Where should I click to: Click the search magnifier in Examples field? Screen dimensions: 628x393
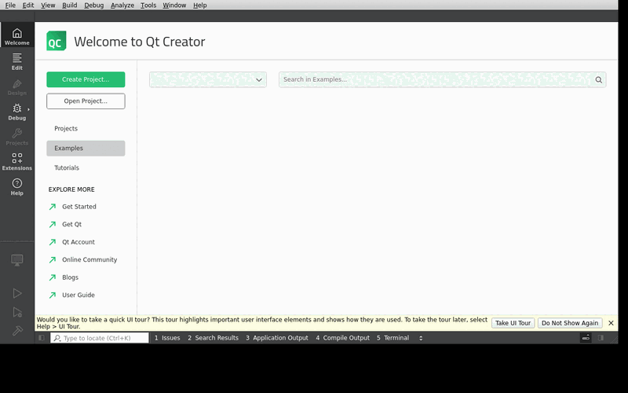598,79
